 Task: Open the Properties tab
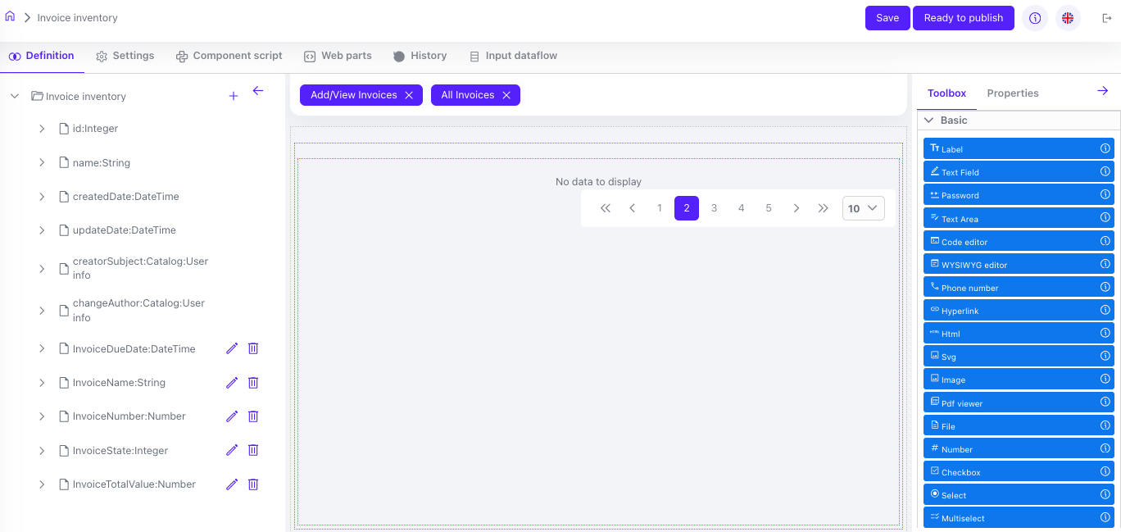coord(1012,93)
